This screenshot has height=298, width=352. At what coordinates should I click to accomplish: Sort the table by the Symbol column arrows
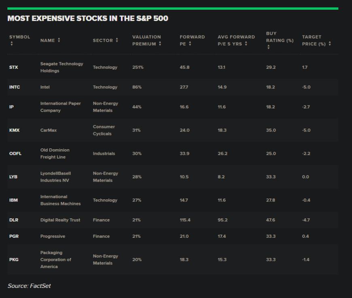[12, 44]
